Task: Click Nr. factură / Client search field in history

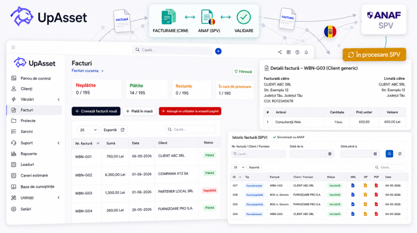Action: point(259,154)
